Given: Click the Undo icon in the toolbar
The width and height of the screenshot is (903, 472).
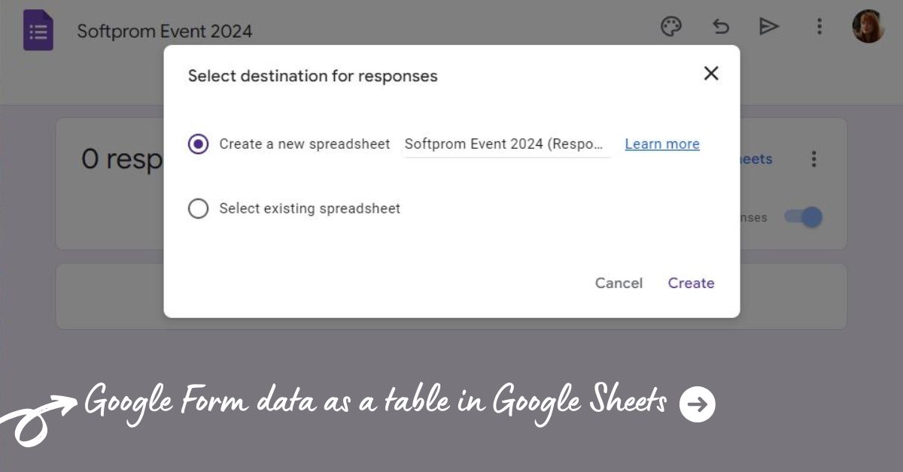Looking at the screenshot, I should [721, 26].
